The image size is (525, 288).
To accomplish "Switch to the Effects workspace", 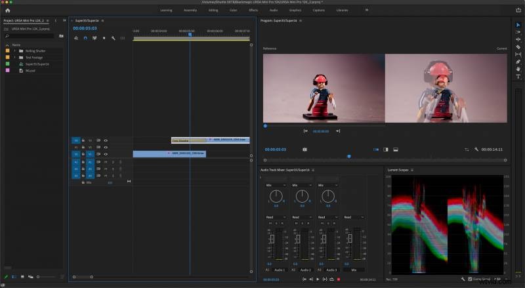I will pos(253,10).
